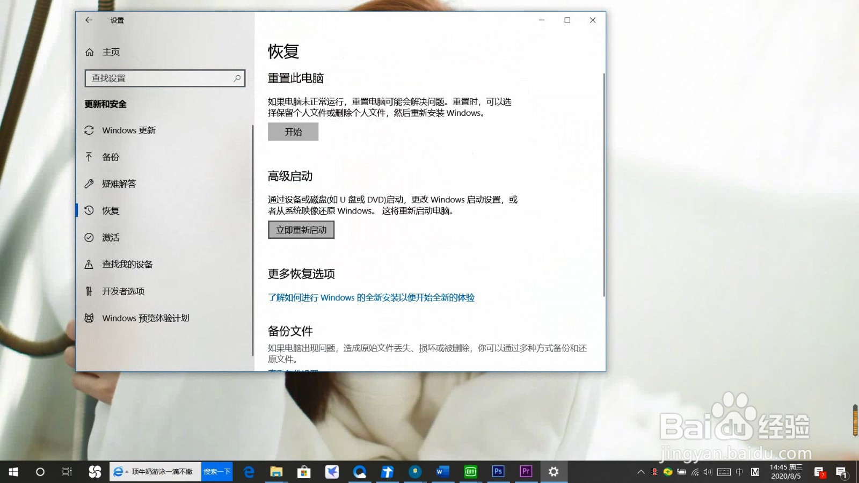Click the 查找设置 search box
Viewport: 859px width, 483px height.
[x=165, y=78]
